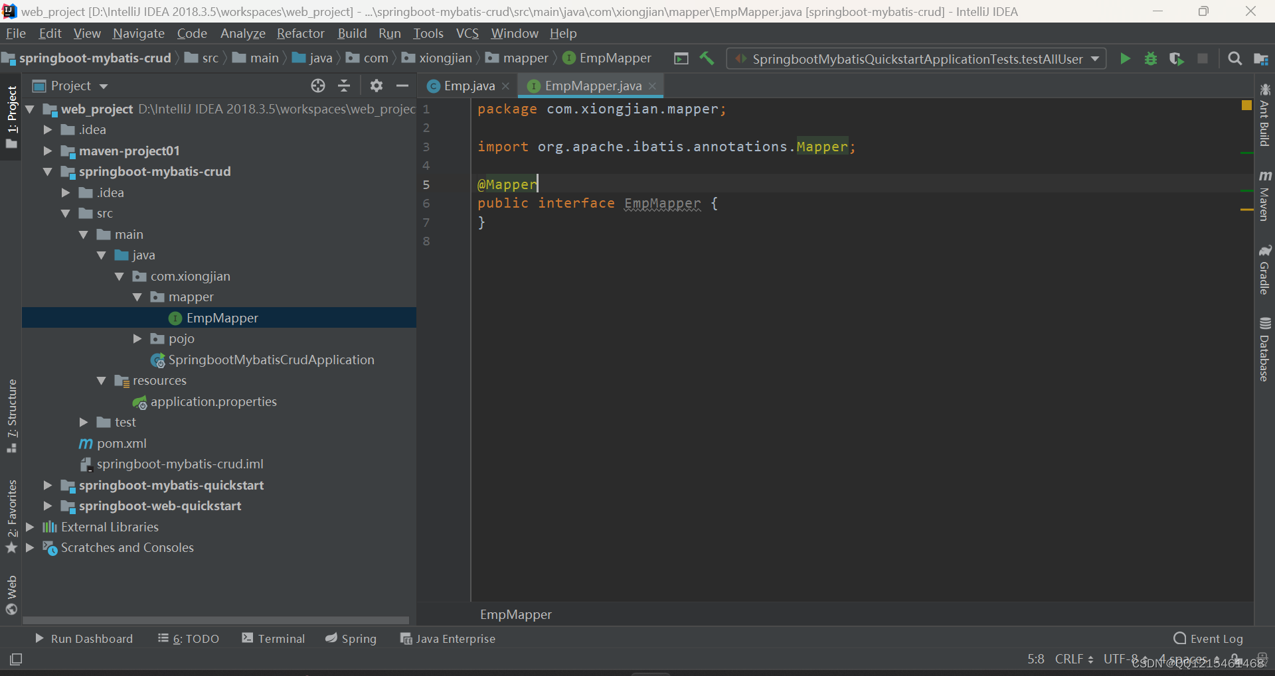Open the Favorites tool window
Screen dimensions: 1275x676
point(11,516)
